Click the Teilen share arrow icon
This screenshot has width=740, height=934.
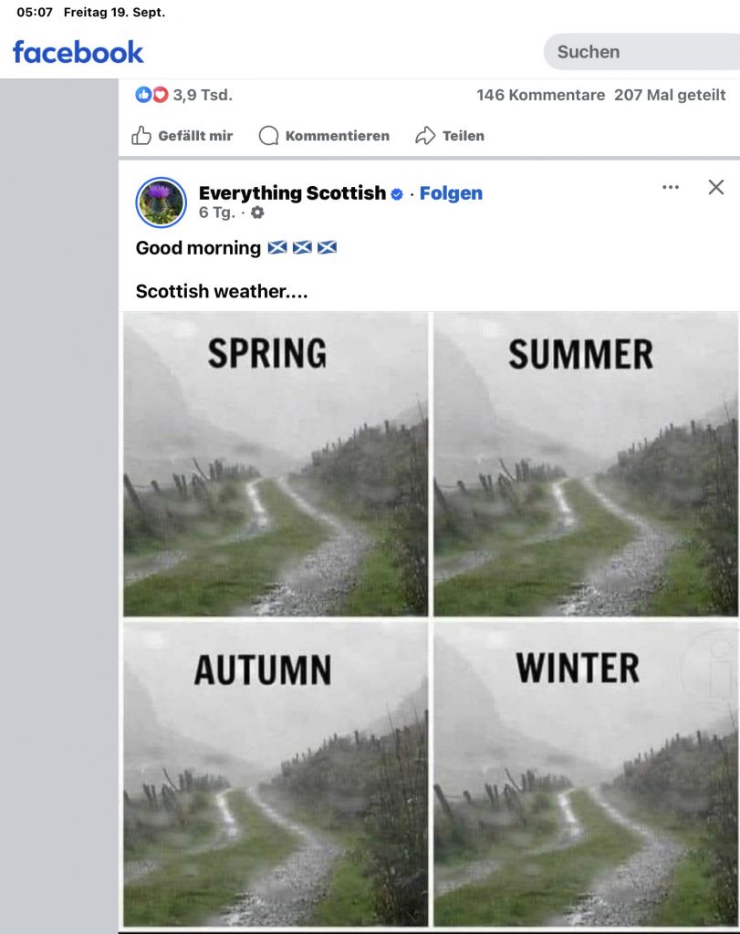[x=425, y=136]
